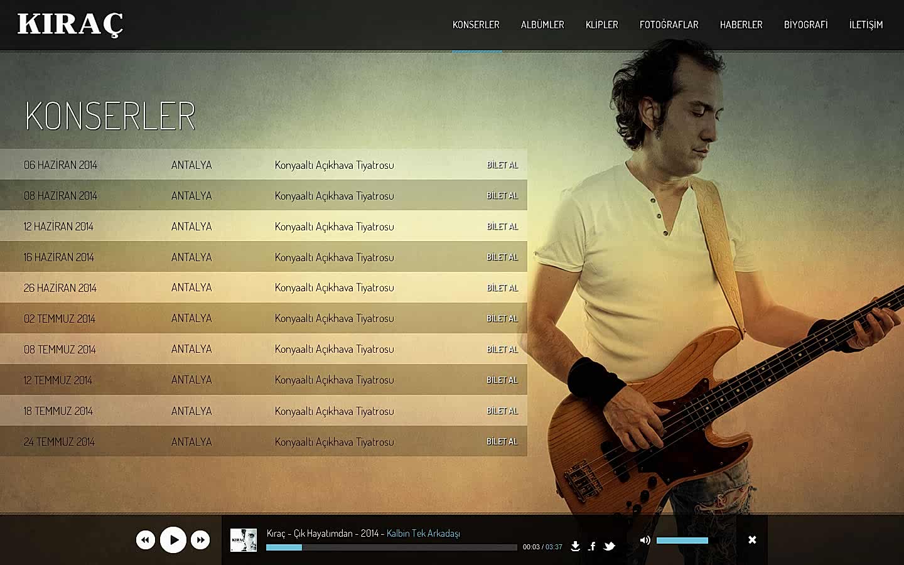This screenshot has width=904, height=565.
Task: Open the İletişim contact page
Action: (x=866, y=24)
